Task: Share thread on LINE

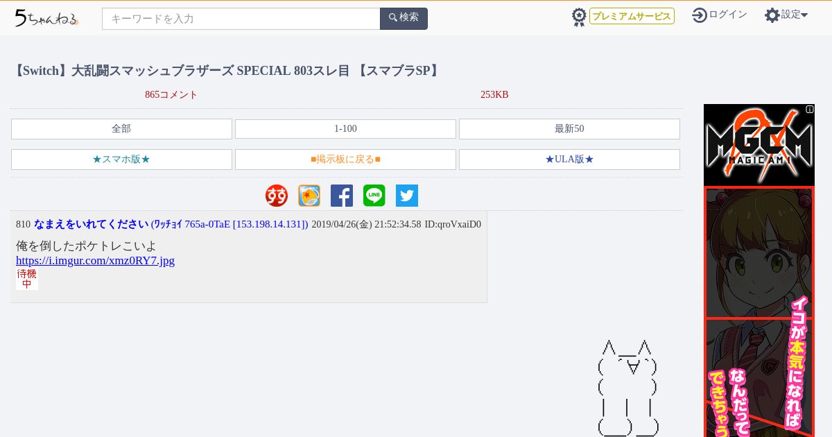Action: coord(374,196)
